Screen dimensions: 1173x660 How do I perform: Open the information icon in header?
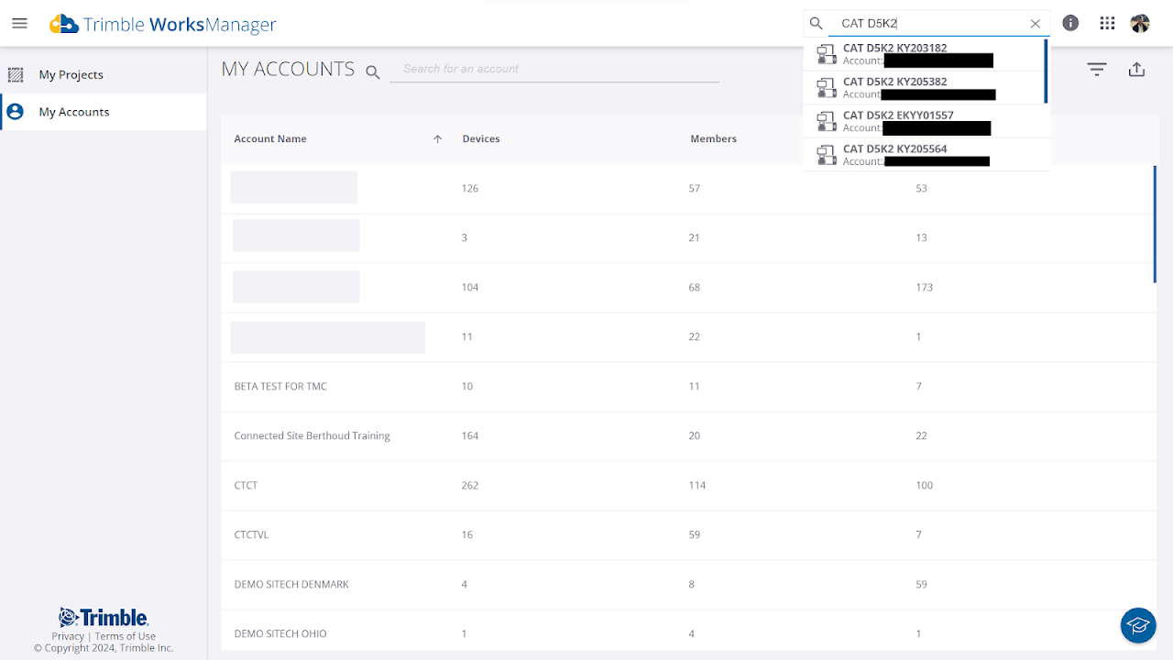tap(1070, 24)
